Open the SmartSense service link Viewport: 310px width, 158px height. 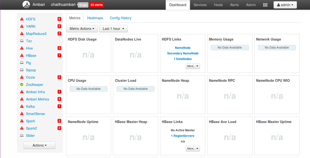tap(35, 114)
